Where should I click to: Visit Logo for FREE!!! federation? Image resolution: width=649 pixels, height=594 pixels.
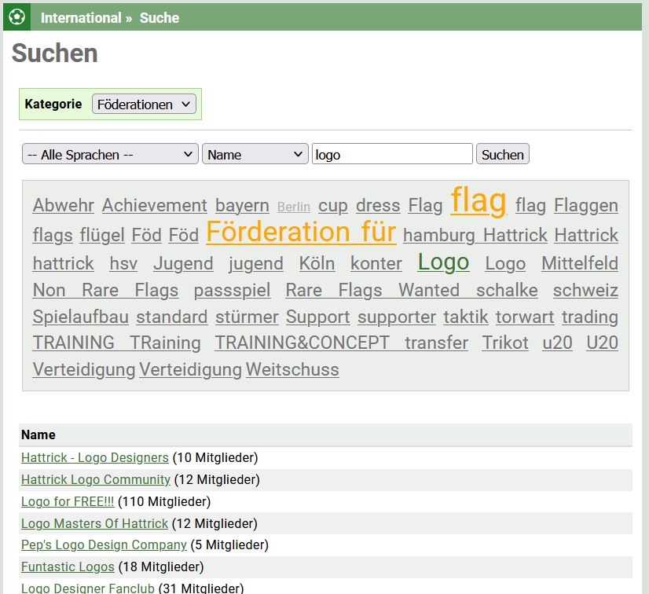pos(68,501)
